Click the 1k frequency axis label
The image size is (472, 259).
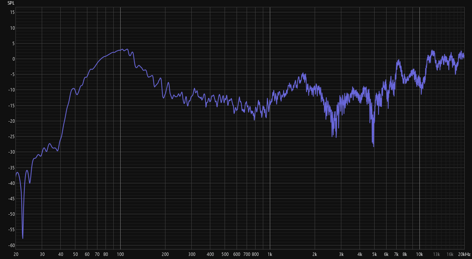tap(270, 254)
